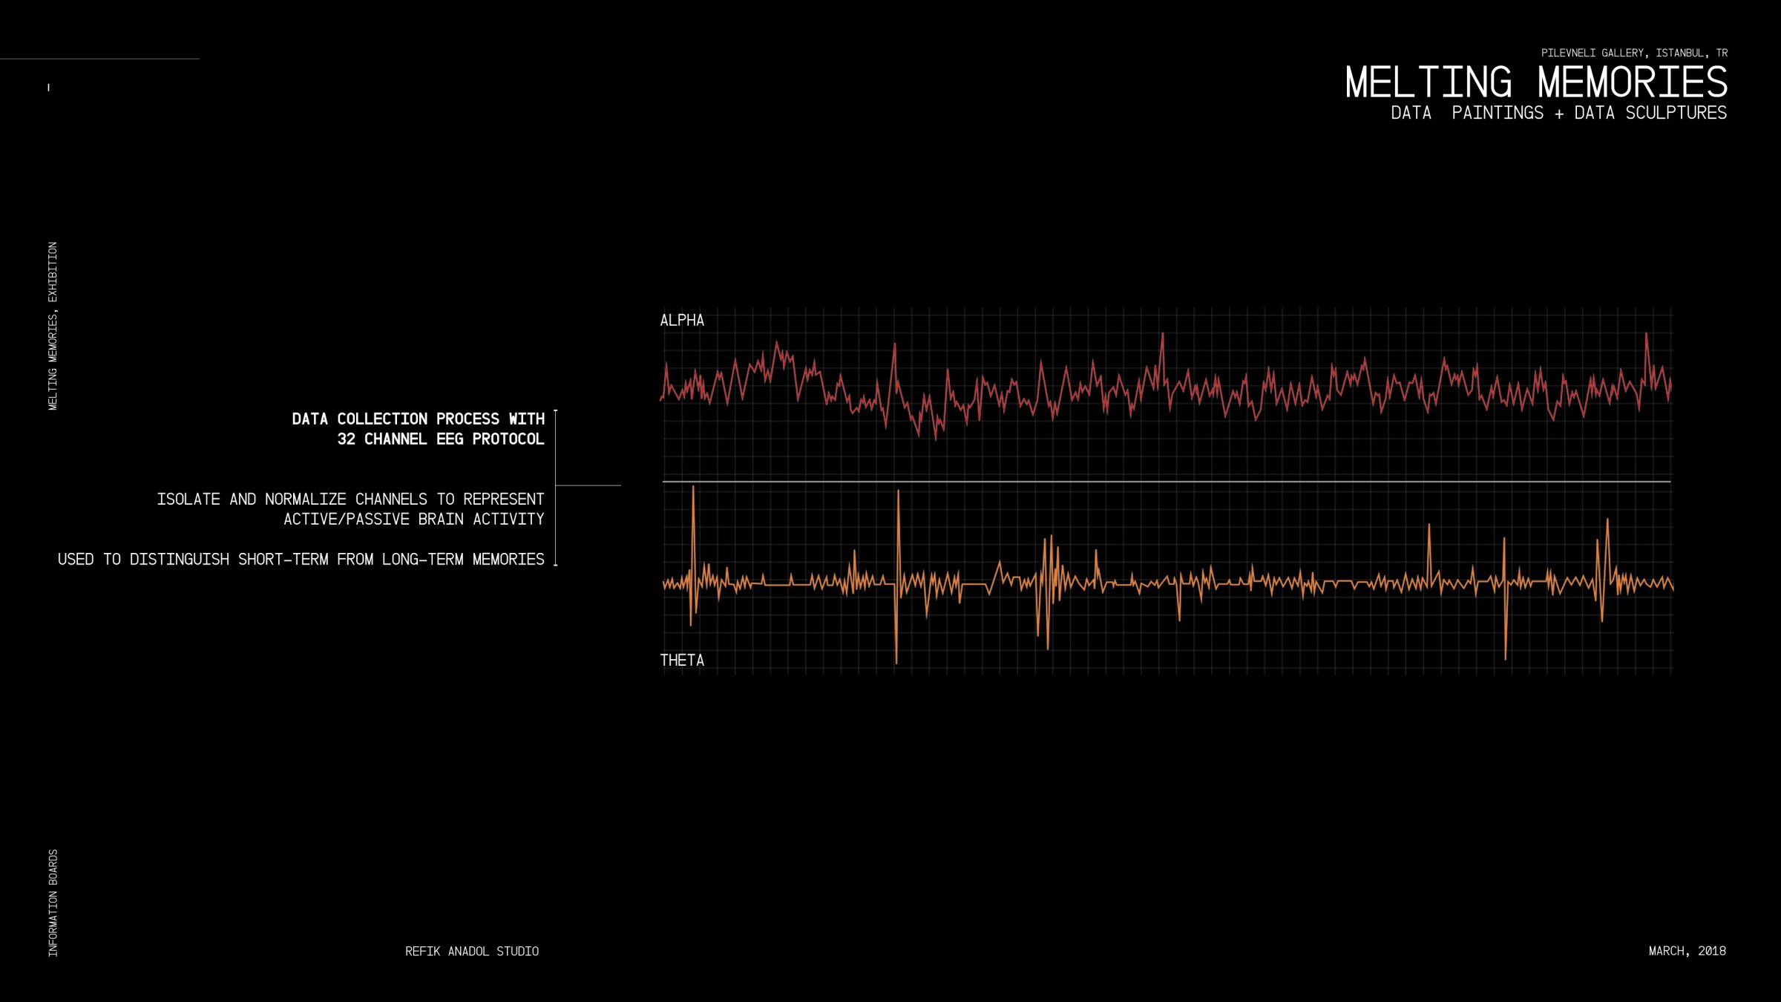Click the '32 CHANNEL EEG PROTOCOL' line
This screenshot has width=1781, height=1002.
[x=441, y=439]
